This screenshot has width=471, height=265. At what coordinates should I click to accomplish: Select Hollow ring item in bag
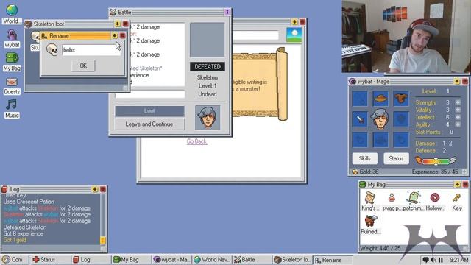pyautogui.click(x=435, y=201)
